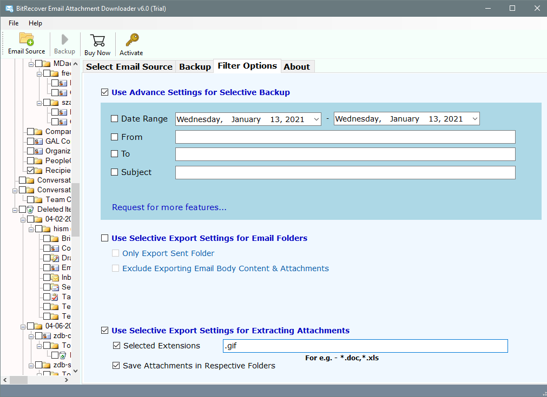
Task: Select the zdb-c contact card icon
Action: (47, 336)
